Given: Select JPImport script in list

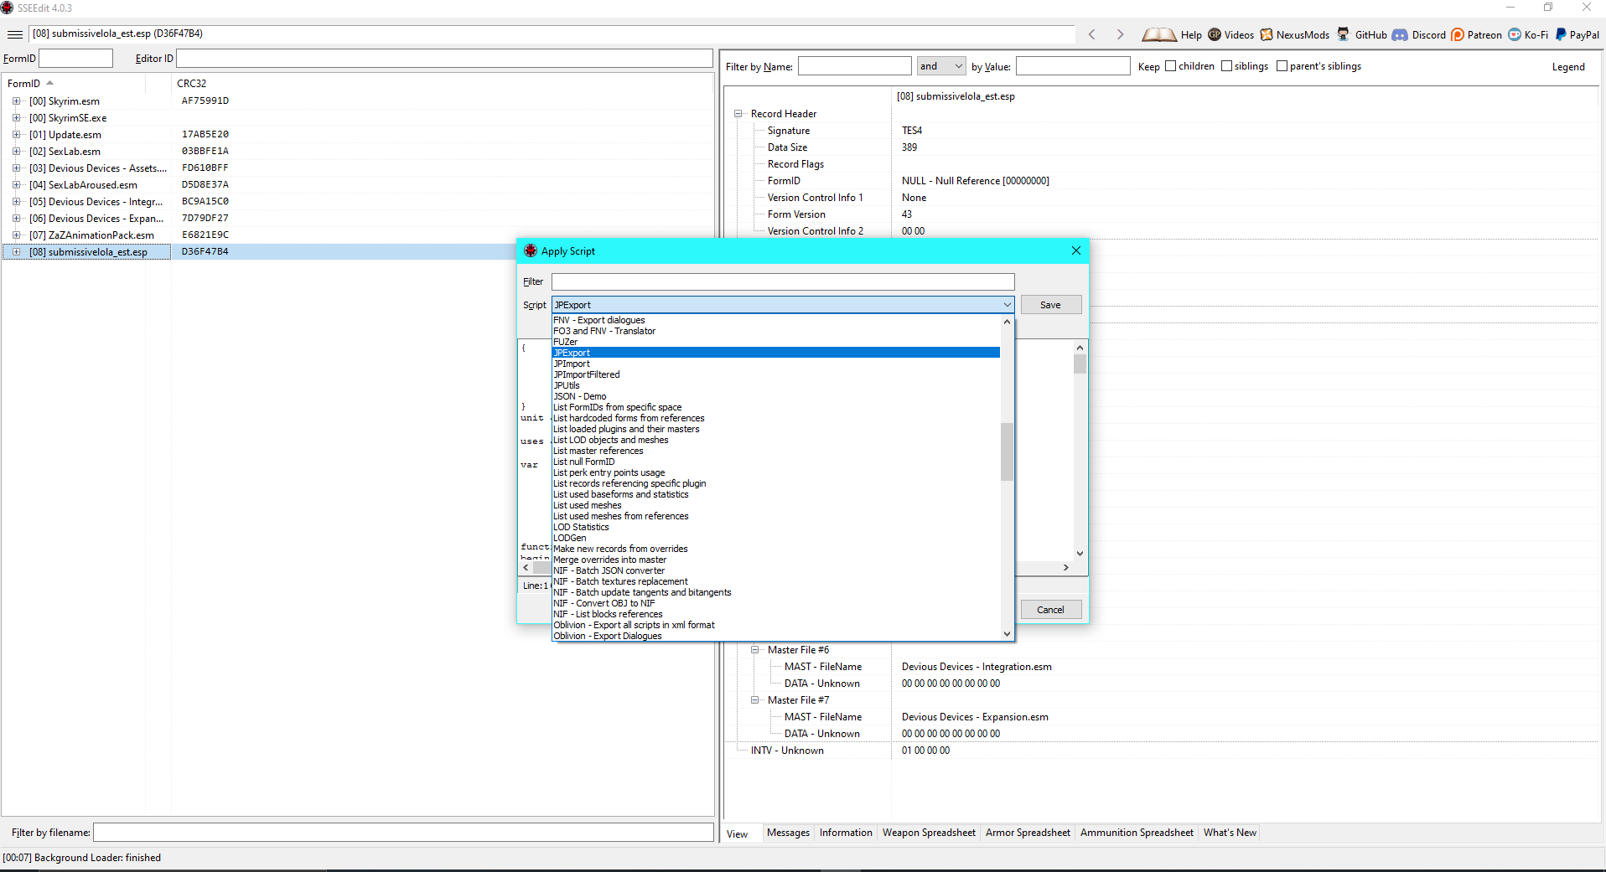Looking at the screenshot, I should pos(775,364).
